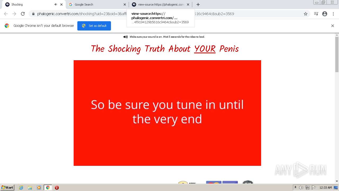Click the Chrome logo in the infobar
This screenshot has width=339, height=191.
click(7, 26)
